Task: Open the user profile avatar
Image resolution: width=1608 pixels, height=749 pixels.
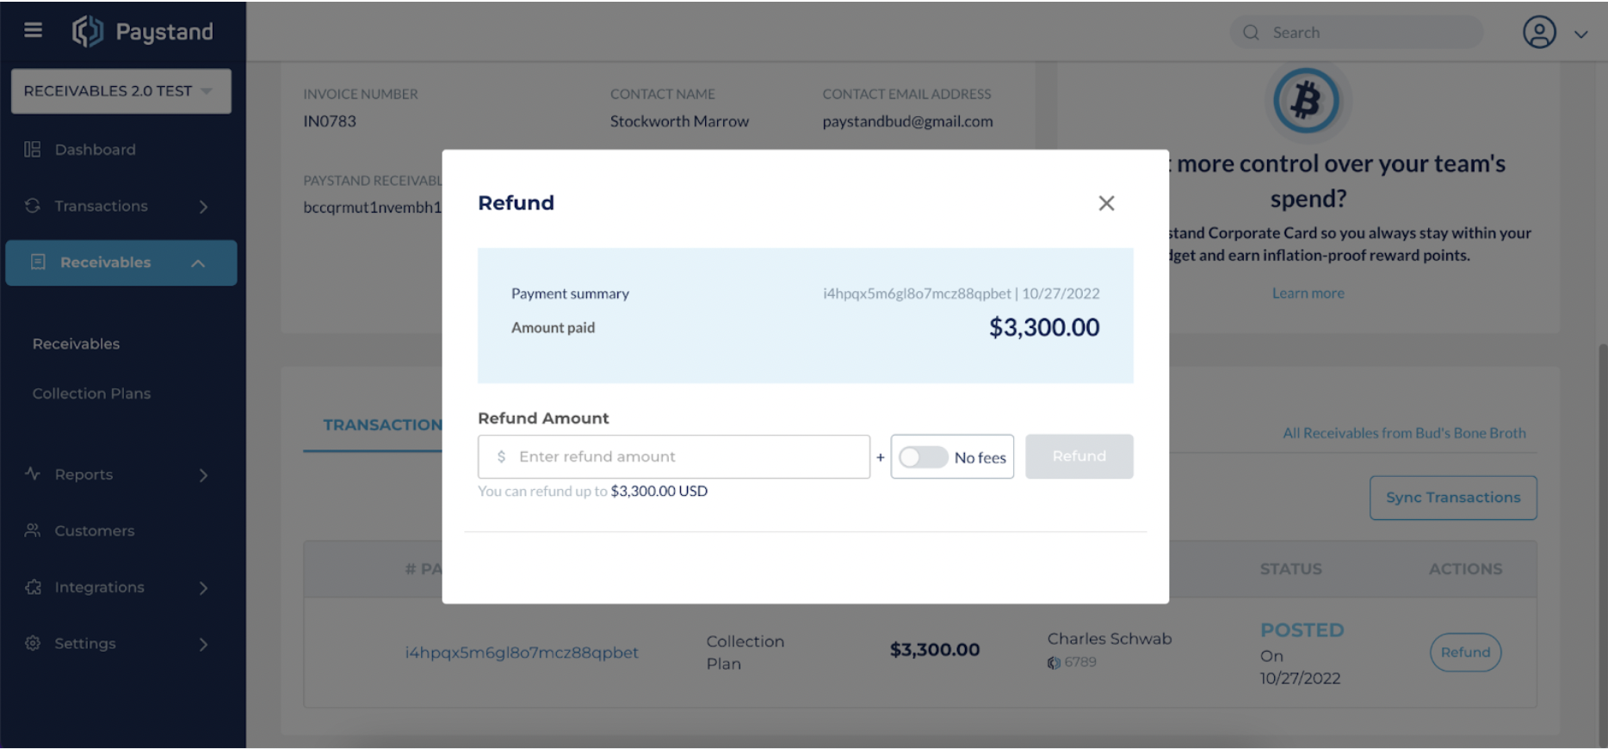Action: pos(1539,33)
